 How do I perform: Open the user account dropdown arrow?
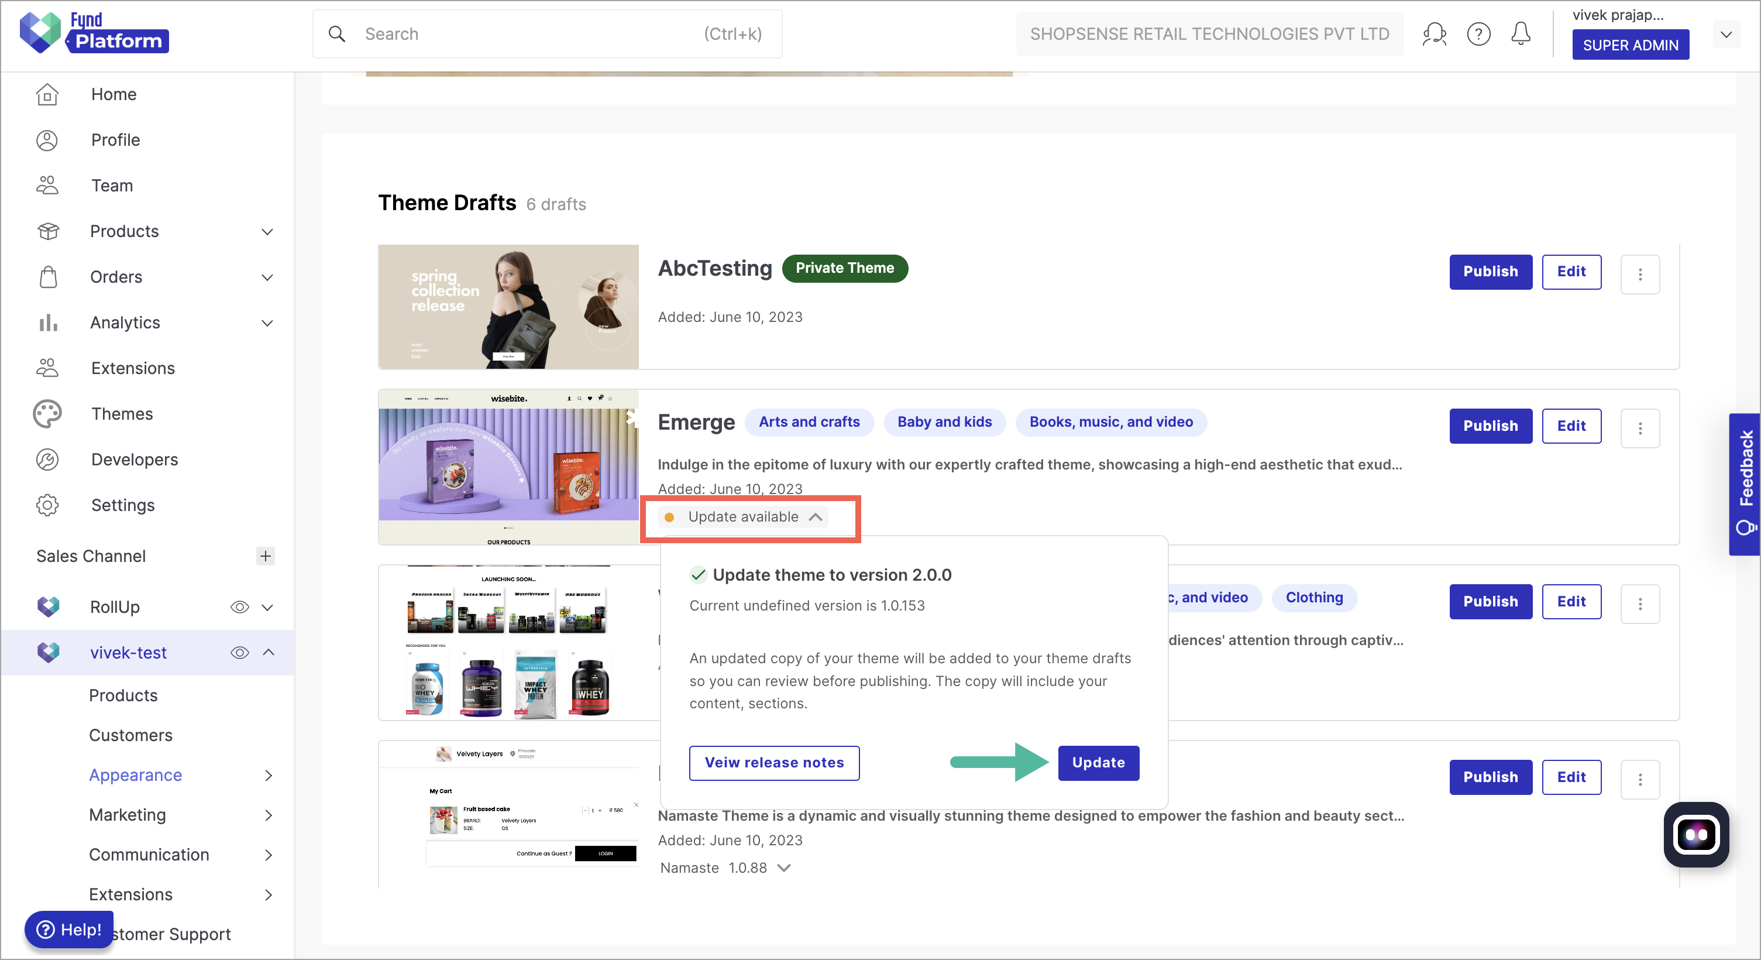coord(1726,34)
